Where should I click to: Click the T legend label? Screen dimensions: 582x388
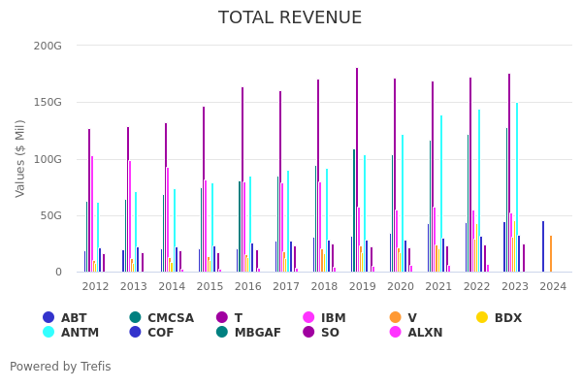tap(238, 317)
